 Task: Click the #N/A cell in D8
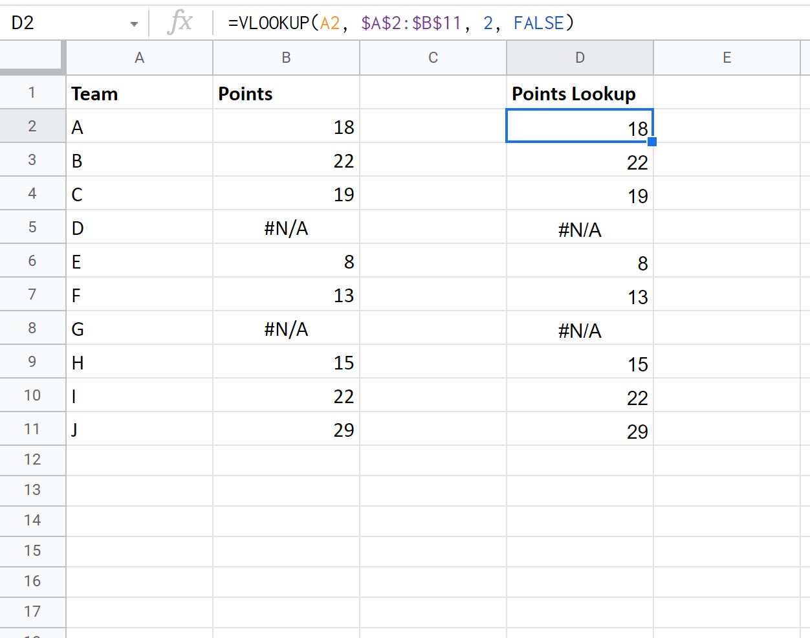(580, 328)
